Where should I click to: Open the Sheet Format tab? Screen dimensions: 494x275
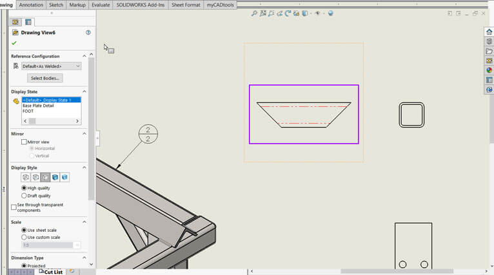[x=186, y=5]
